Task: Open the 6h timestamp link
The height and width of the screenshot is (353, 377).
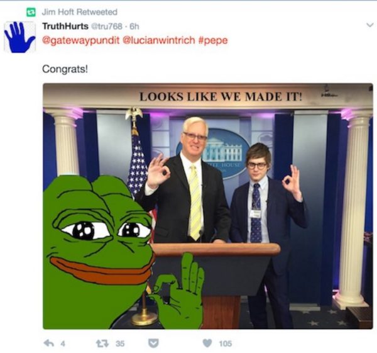Action: (134, 26)
